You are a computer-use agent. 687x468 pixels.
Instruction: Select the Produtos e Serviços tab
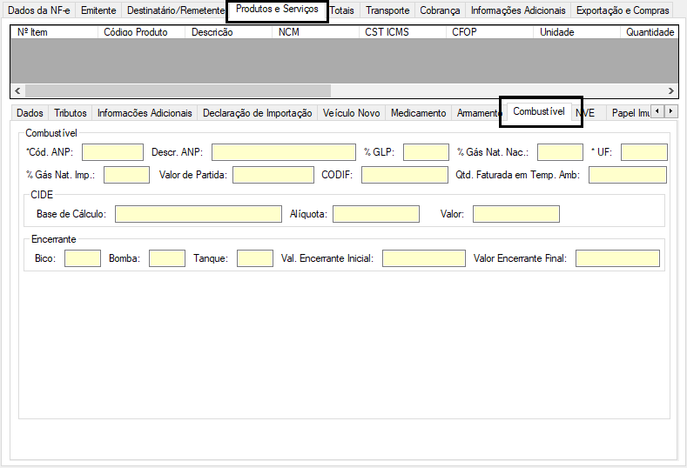277,10
